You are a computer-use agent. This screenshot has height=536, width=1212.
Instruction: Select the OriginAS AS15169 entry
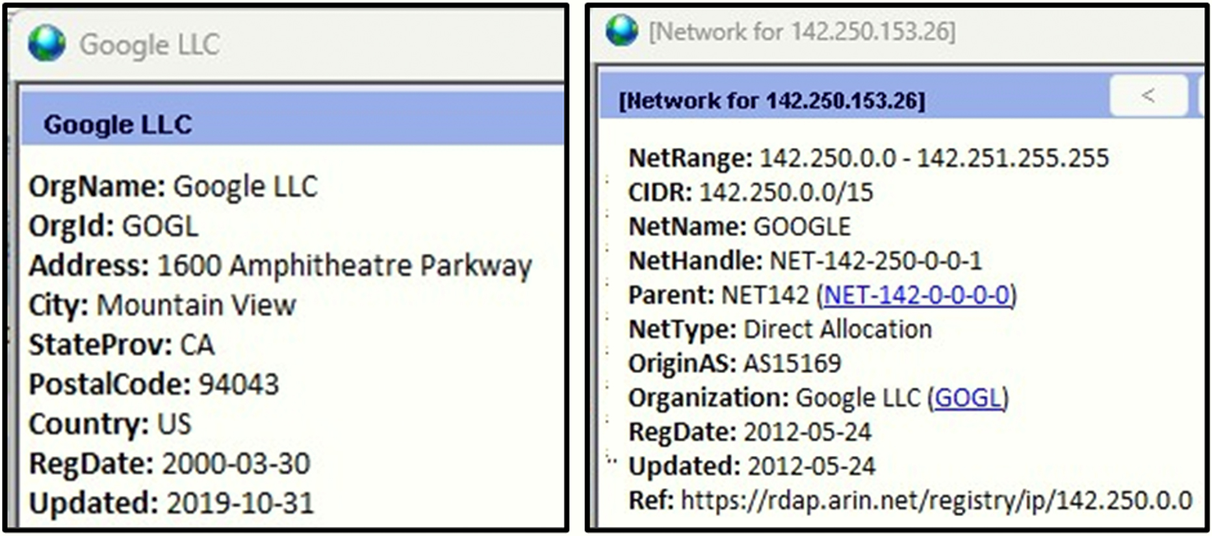pos(734,364)
